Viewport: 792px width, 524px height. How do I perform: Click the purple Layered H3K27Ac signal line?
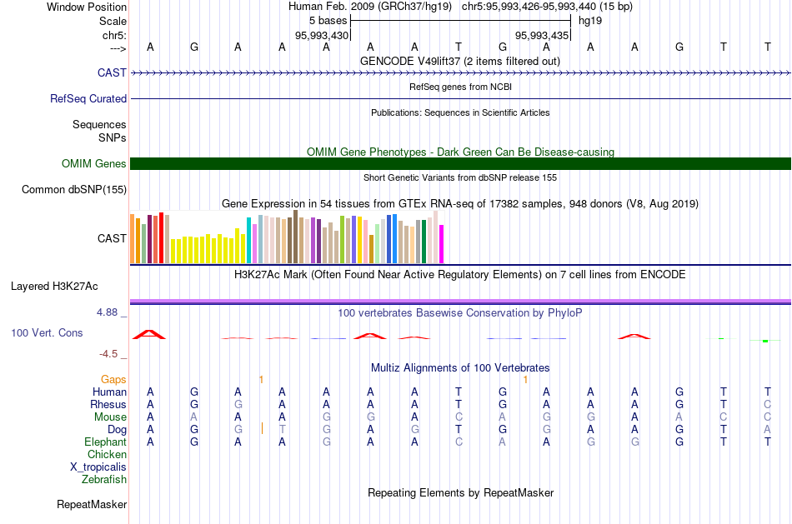tap(460, 302)
